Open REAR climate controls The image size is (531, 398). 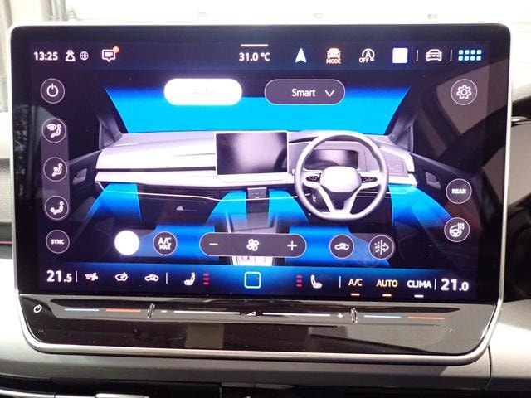coord(459,192)
